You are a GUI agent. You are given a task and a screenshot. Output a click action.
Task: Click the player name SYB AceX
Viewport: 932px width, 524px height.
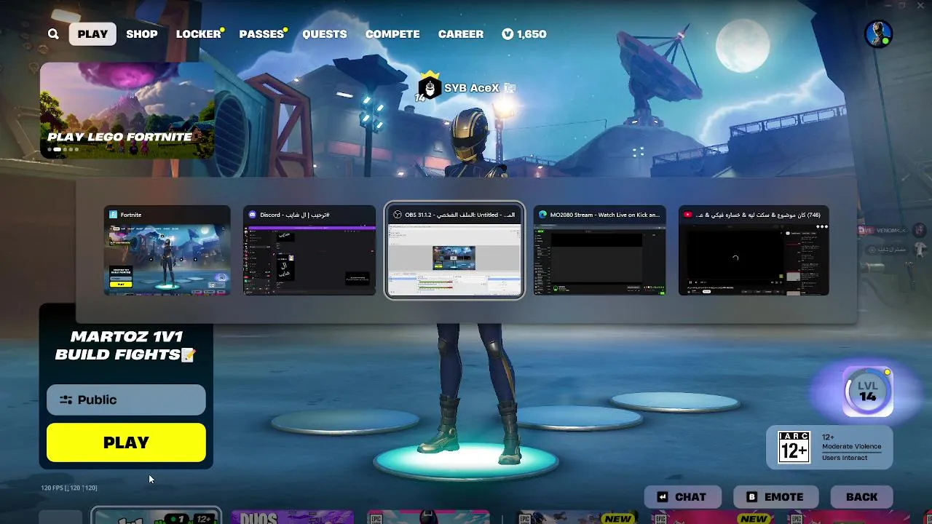(x=472, y=88)
